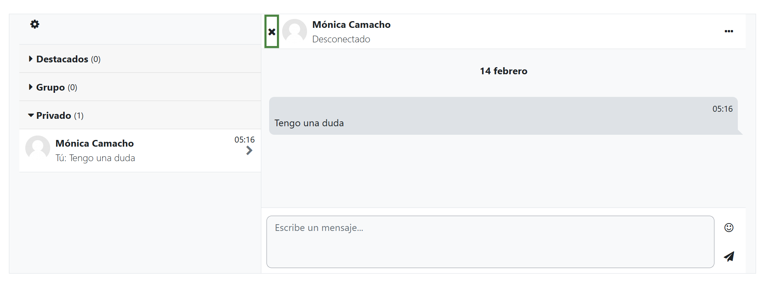Click the Destacados caret arrow
This screenshot has height=284, width=762.
31,59
